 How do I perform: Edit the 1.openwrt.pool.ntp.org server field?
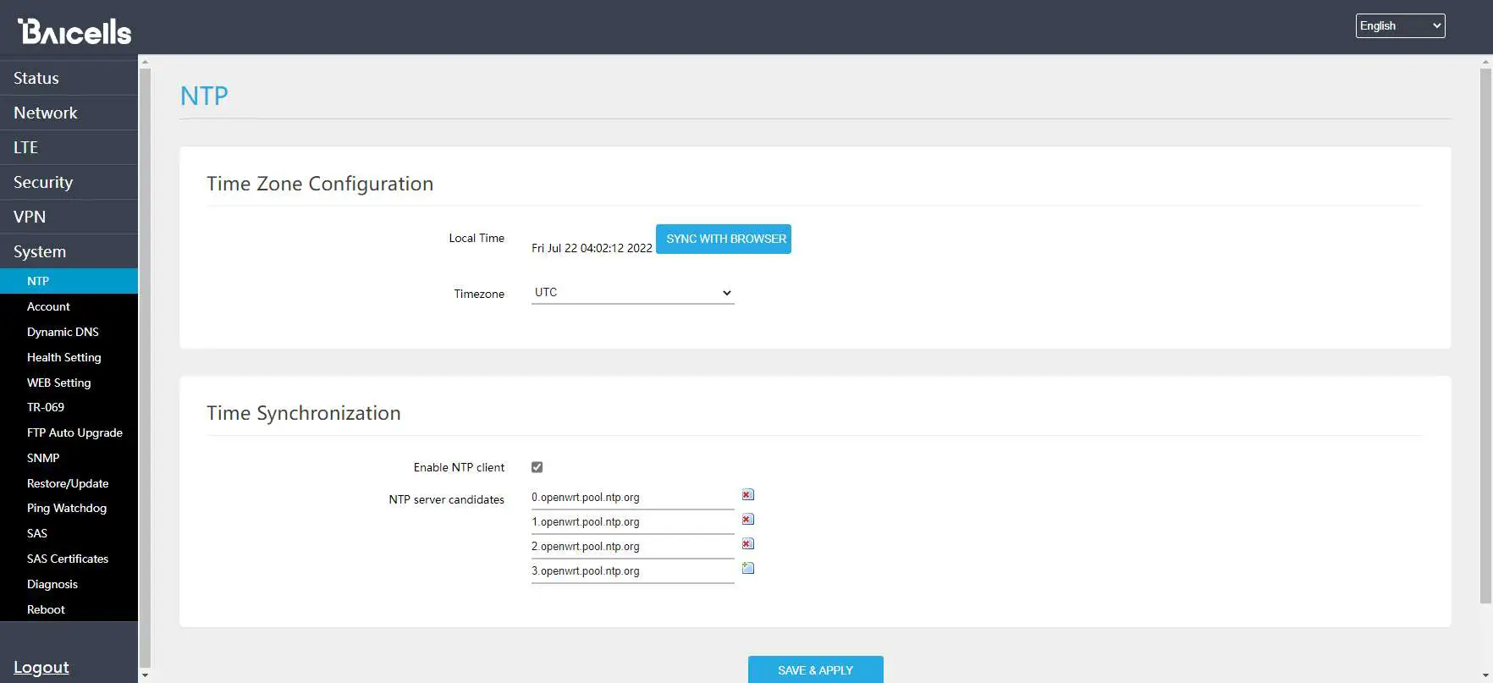coord(632,522)
